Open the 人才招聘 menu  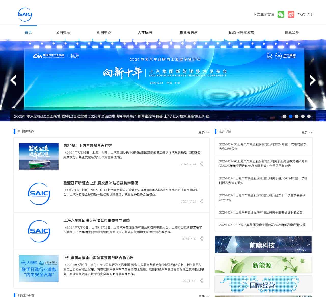(145, 32)
